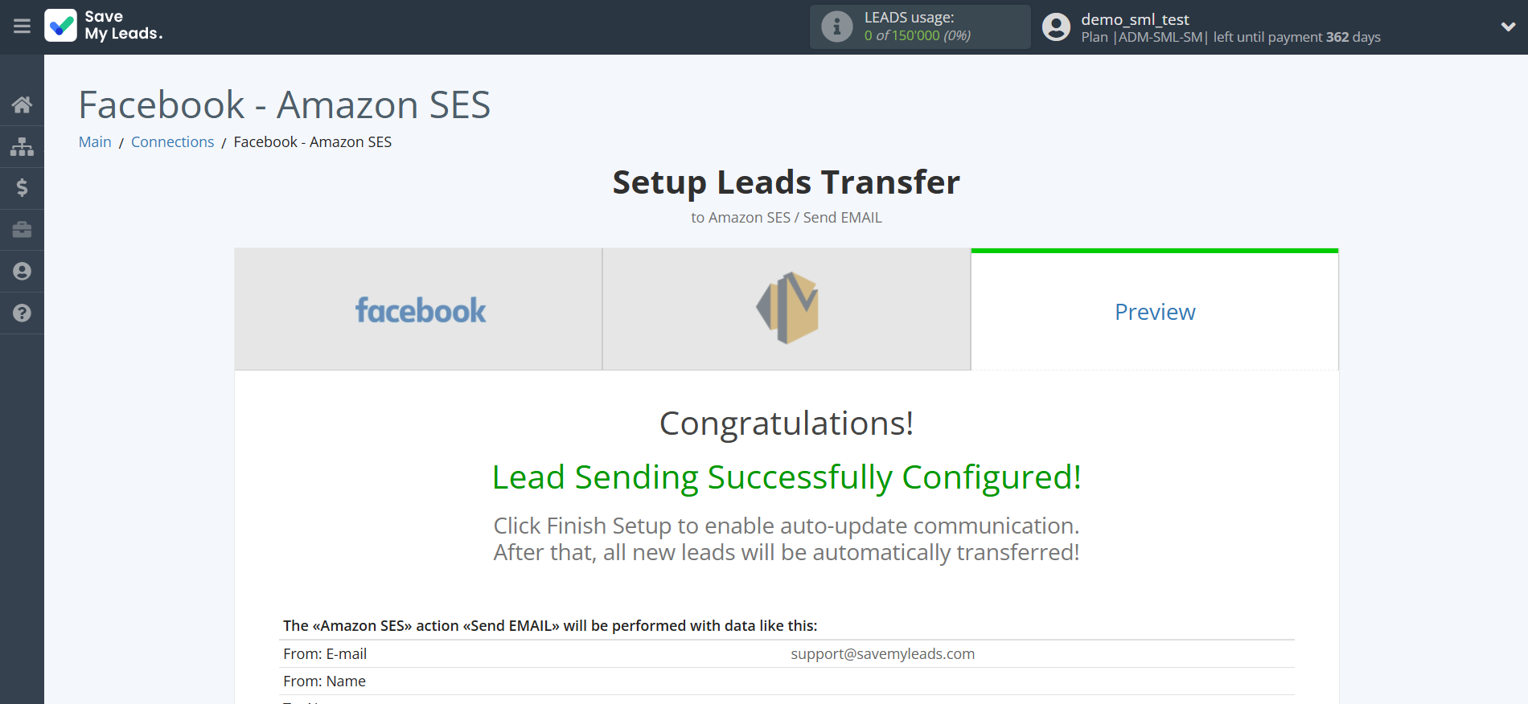Click the LEADS usage counter text
Image resolution: width=1528 pixels, height=704 pixels.
(917, 35)
